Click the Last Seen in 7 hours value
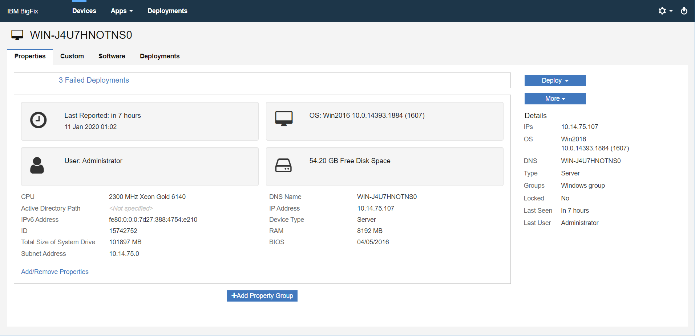The image size is (695, 336). pos(575,211)
